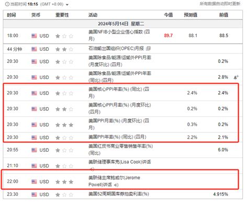Click the report document icon beside OPEC月报
248x202 pixels.
[148, 48]
